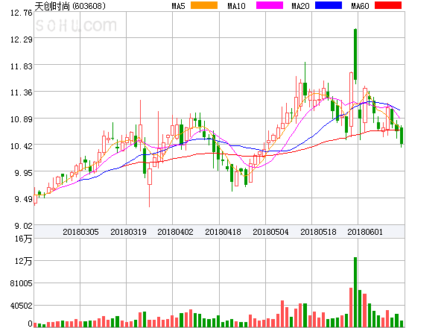This screenshot has height=328, width=447.
Task: Click the stock title 天创时尚 (603608)
Action: [70, 6]
